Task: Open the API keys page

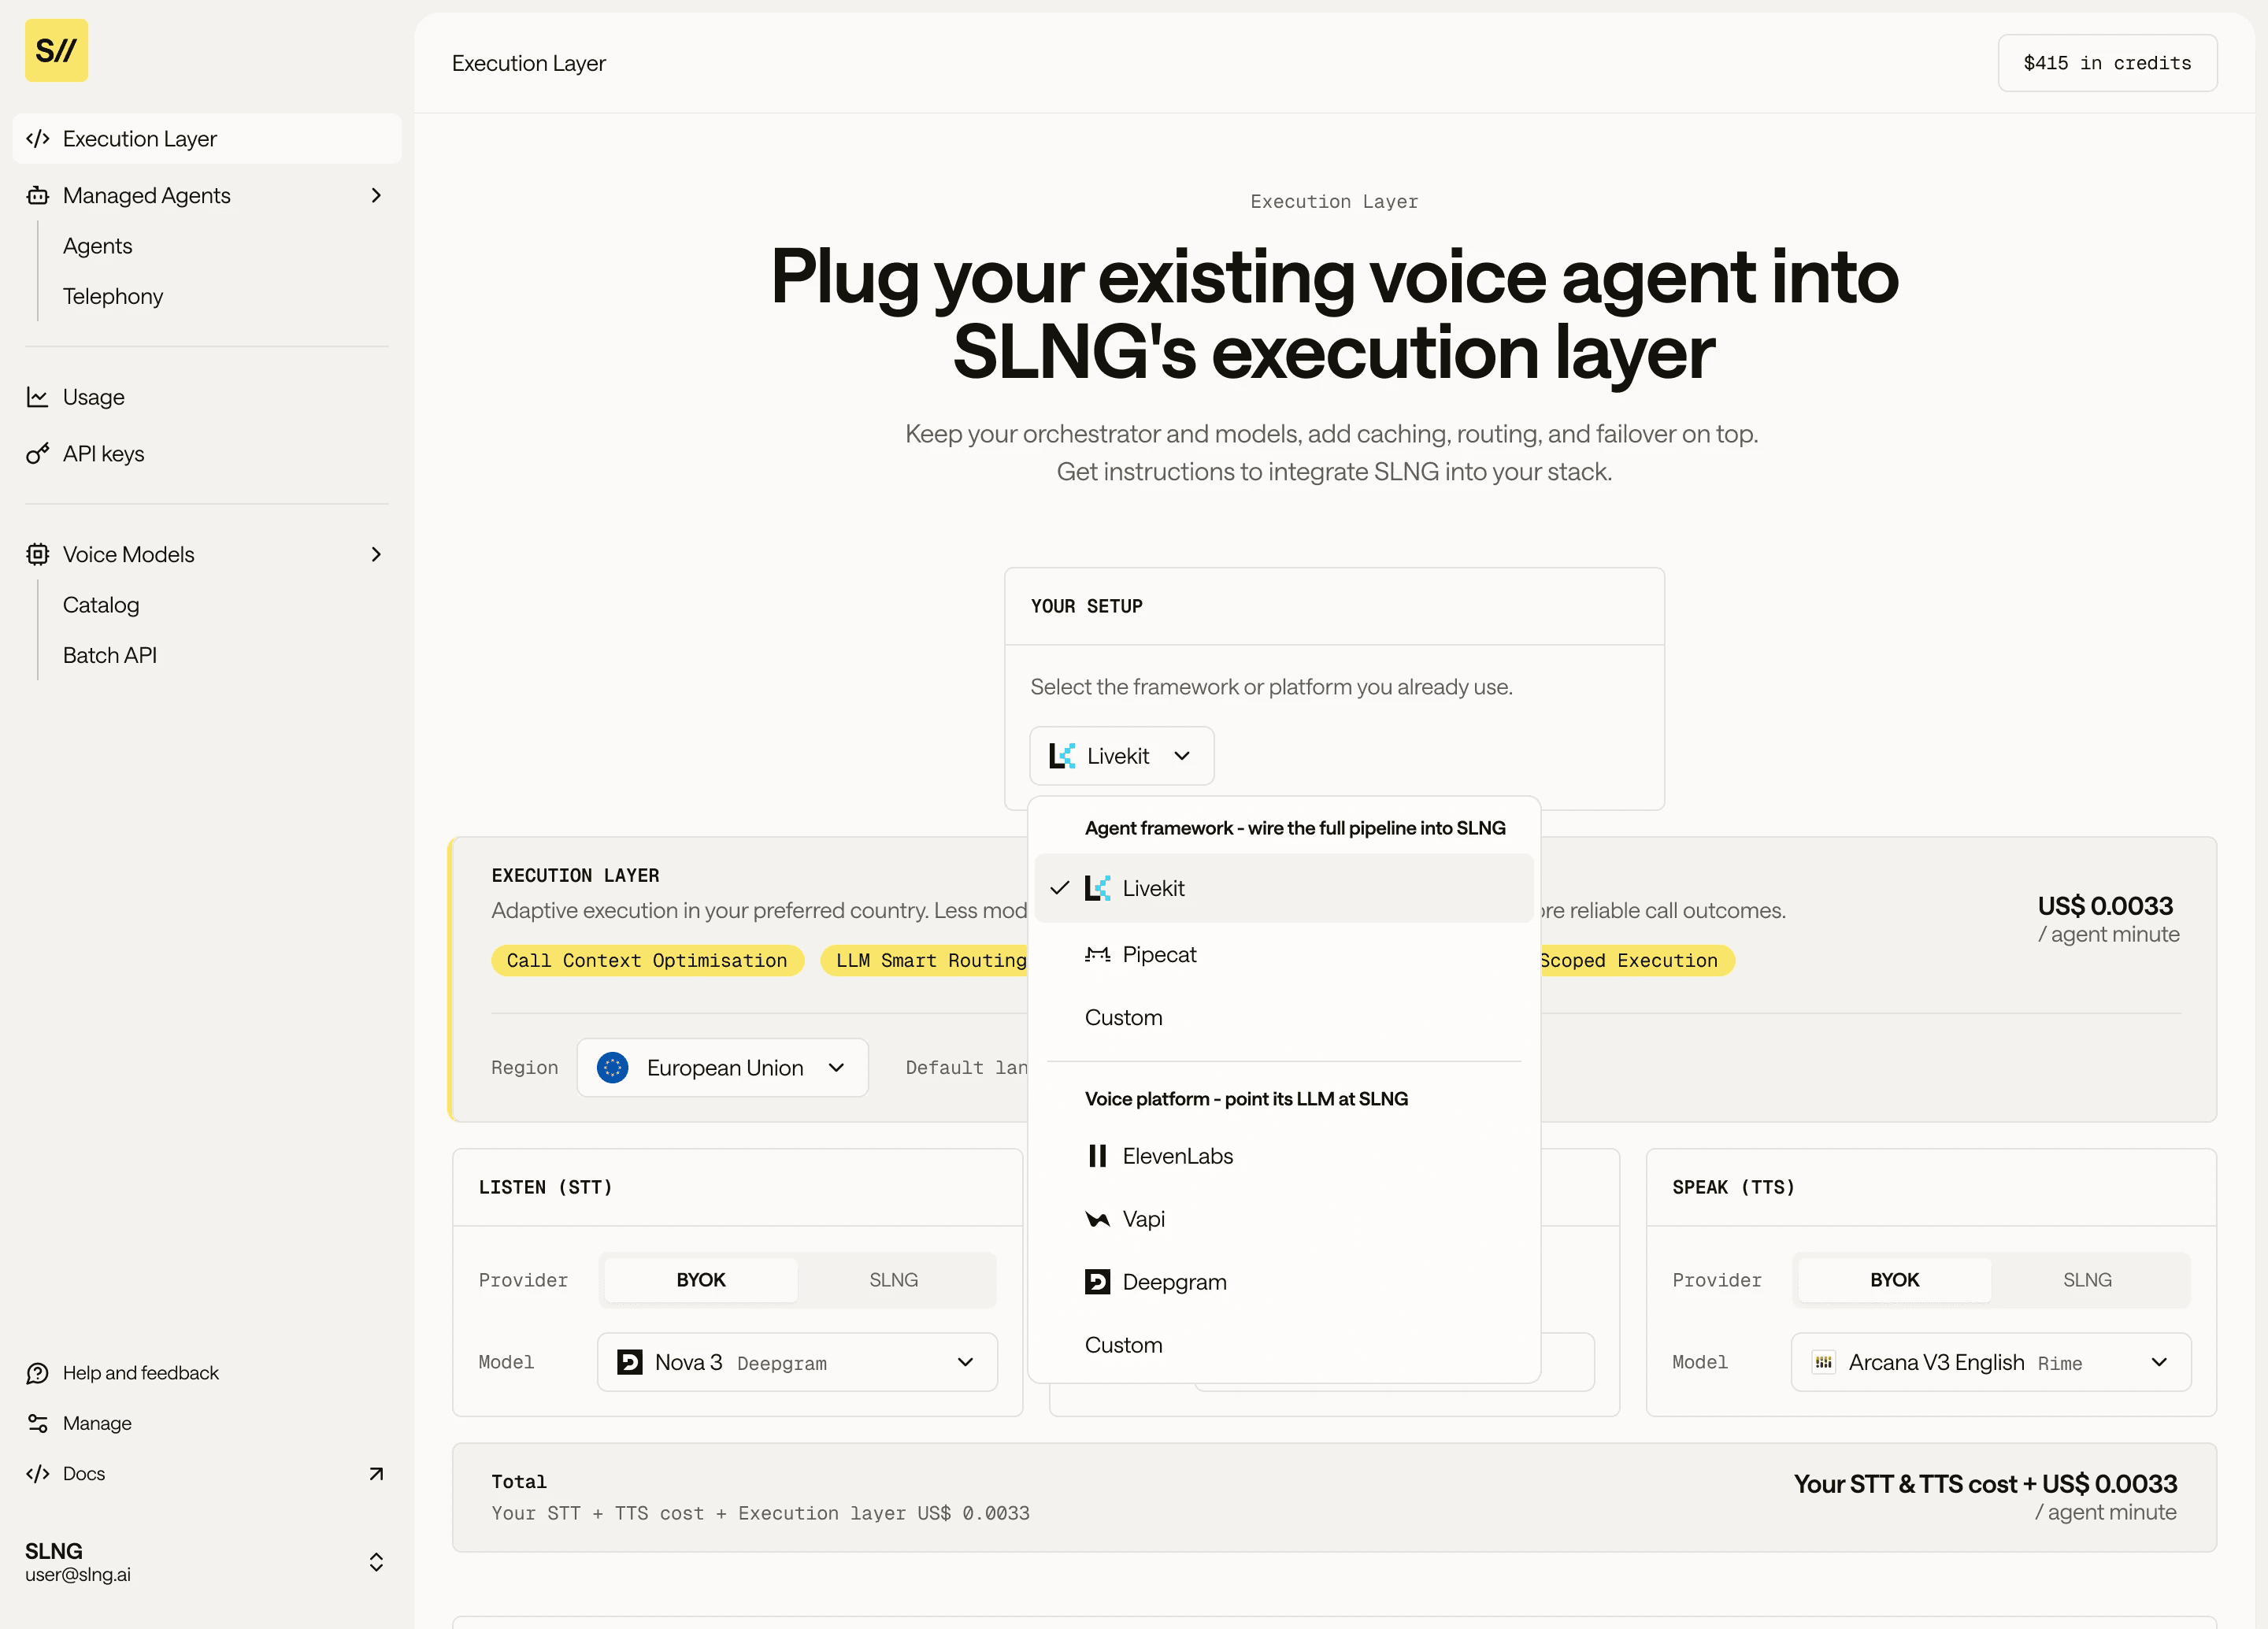Action: tap(207, 454)
